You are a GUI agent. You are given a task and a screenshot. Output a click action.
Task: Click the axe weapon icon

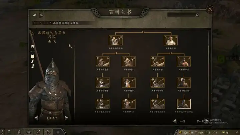(x=70, y=46)
